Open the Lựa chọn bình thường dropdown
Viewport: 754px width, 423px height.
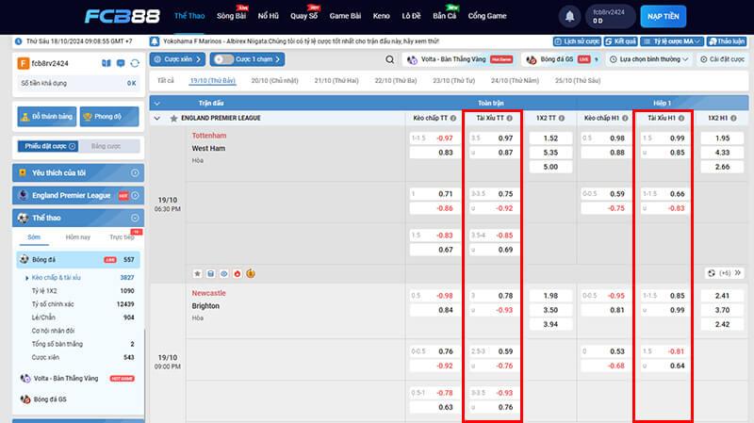point(650,59)
